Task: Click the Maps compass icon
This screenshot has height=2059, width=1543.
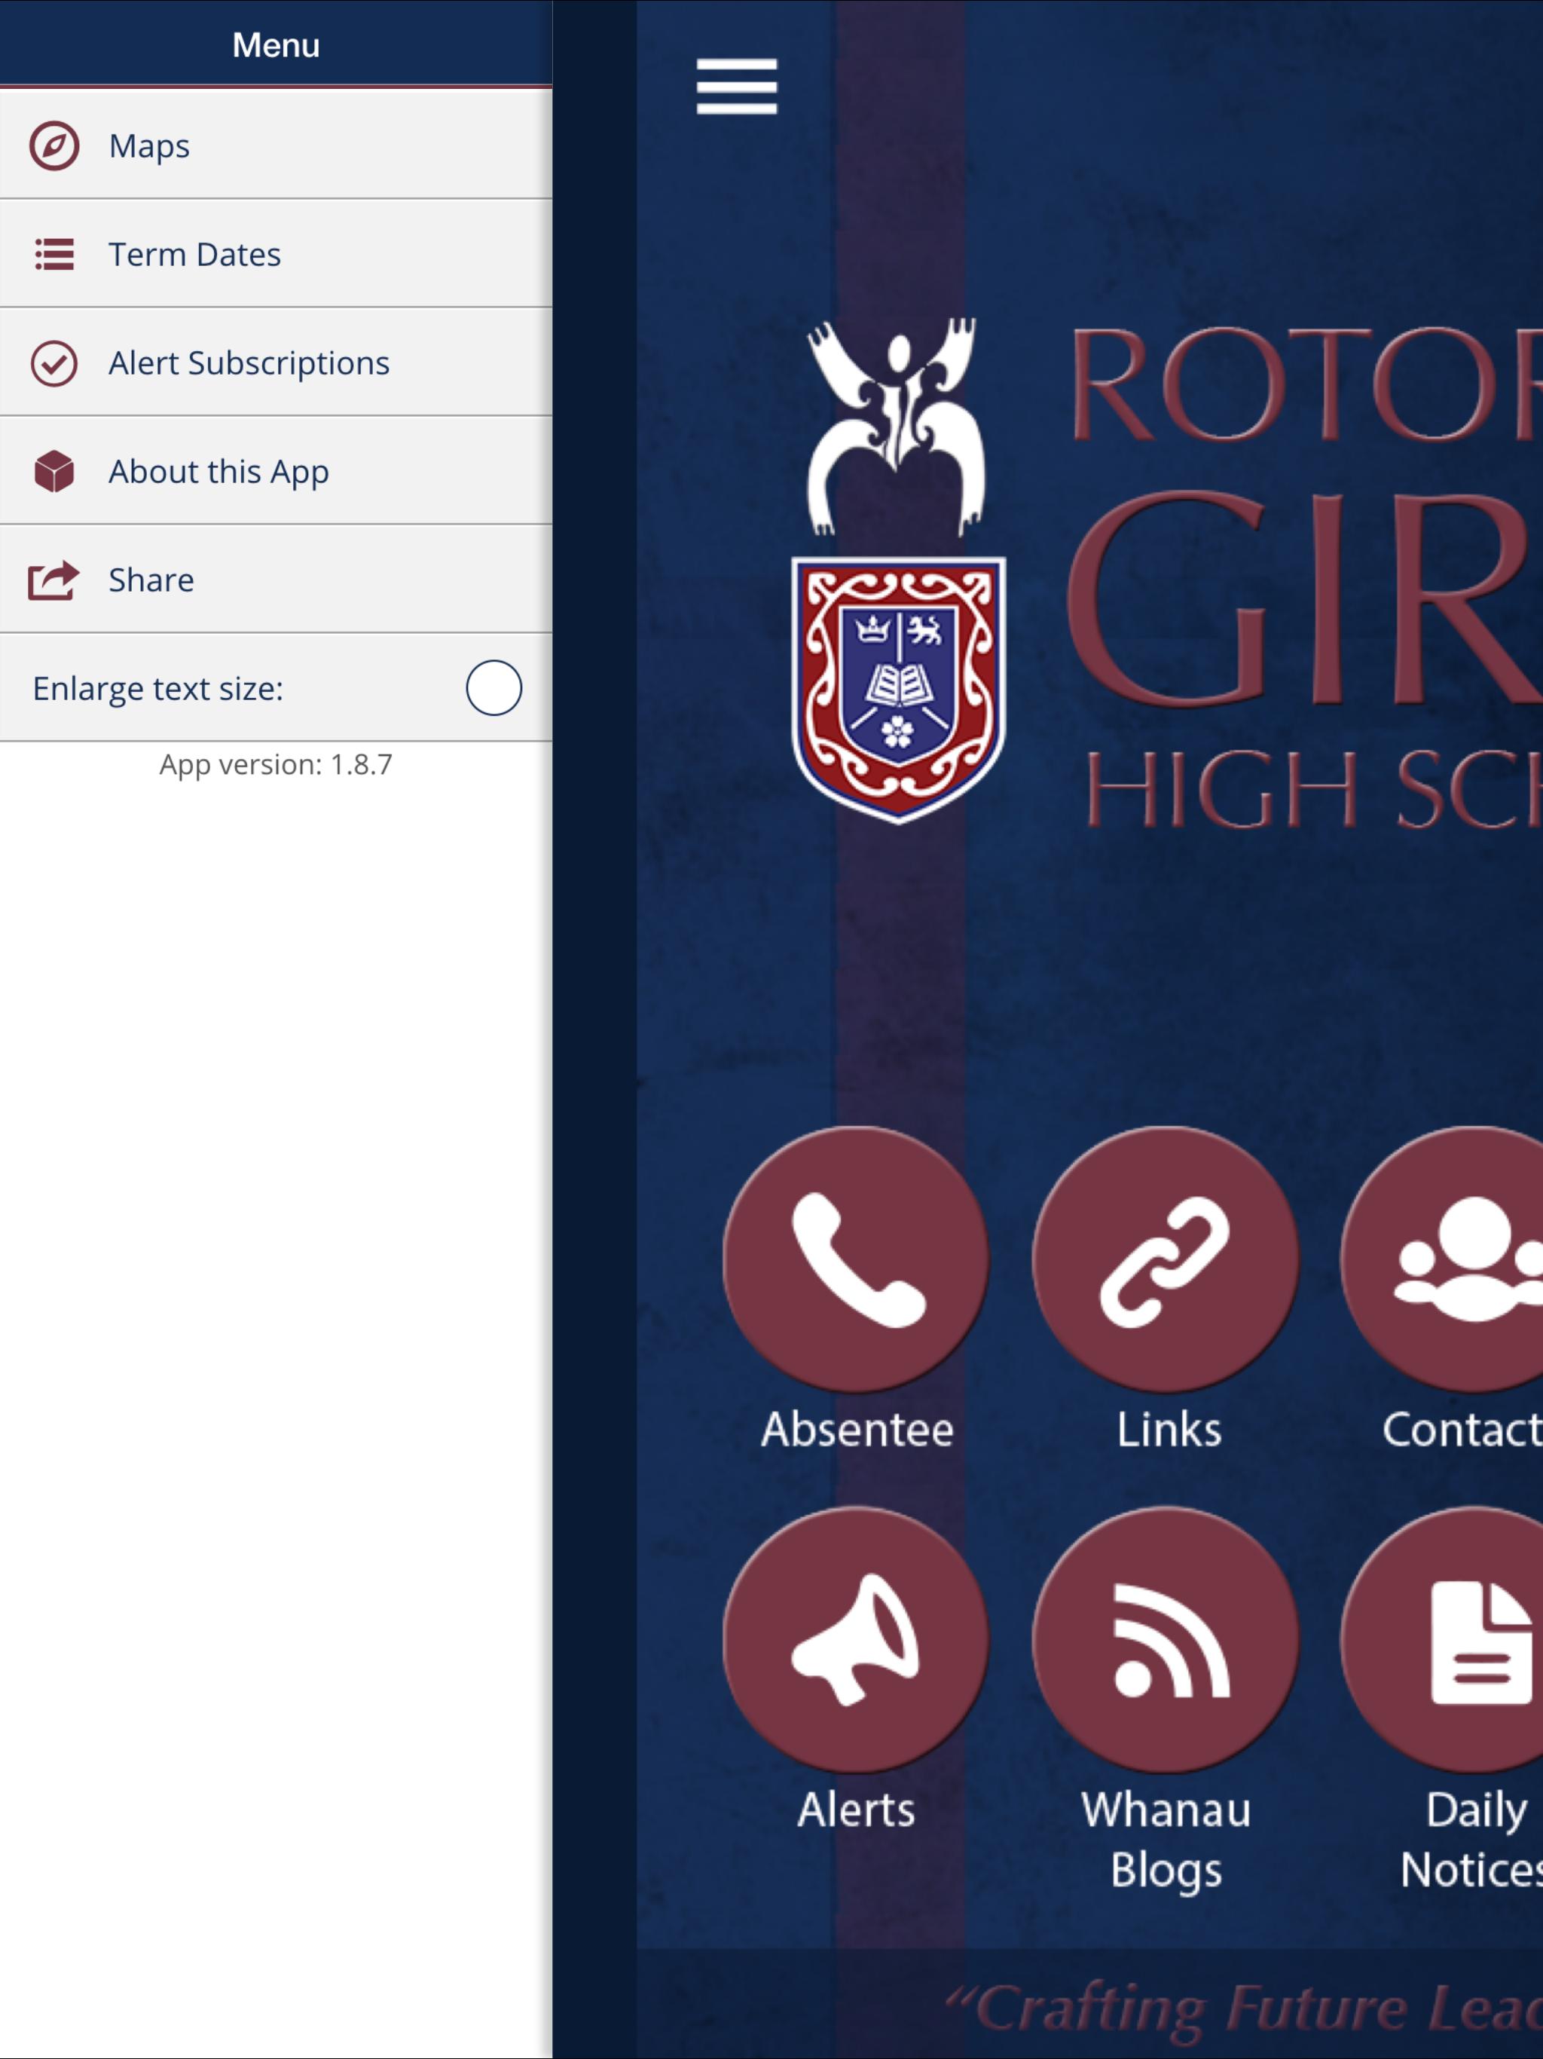Action: (54, 146)
